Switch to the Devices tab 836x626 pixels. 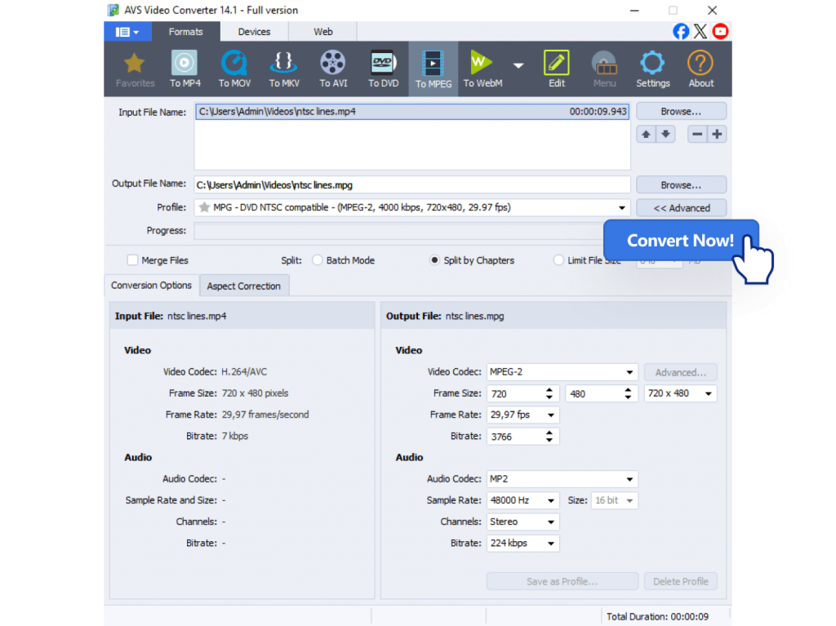point(254,32)
